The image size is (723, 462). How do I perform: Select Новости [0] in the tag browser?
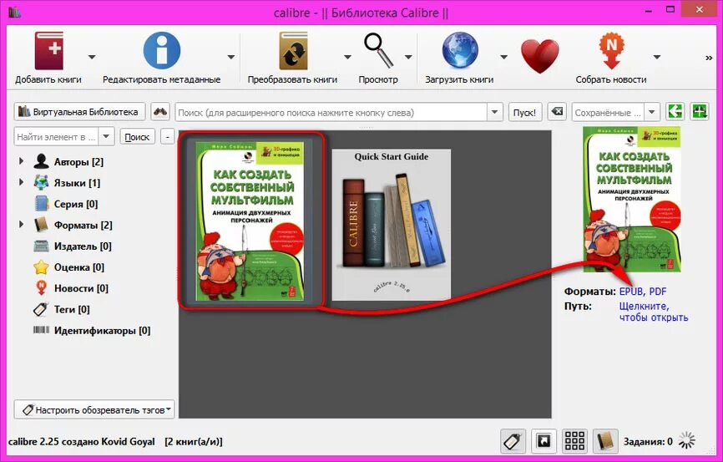(x=81, y=288)
